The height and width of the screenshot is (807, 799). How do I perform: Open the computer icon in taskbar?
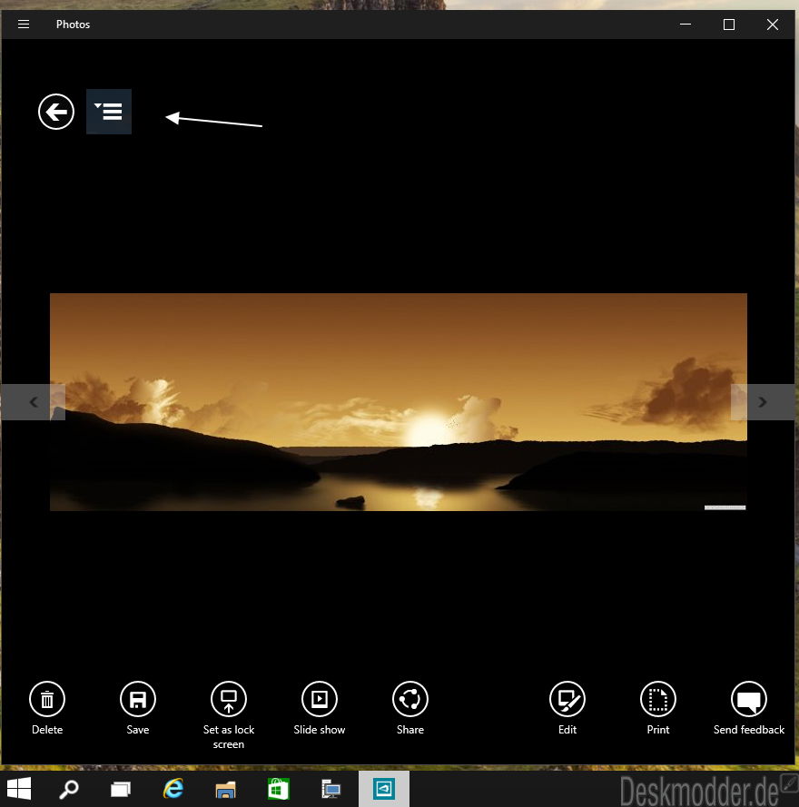[x=330, y=789]
